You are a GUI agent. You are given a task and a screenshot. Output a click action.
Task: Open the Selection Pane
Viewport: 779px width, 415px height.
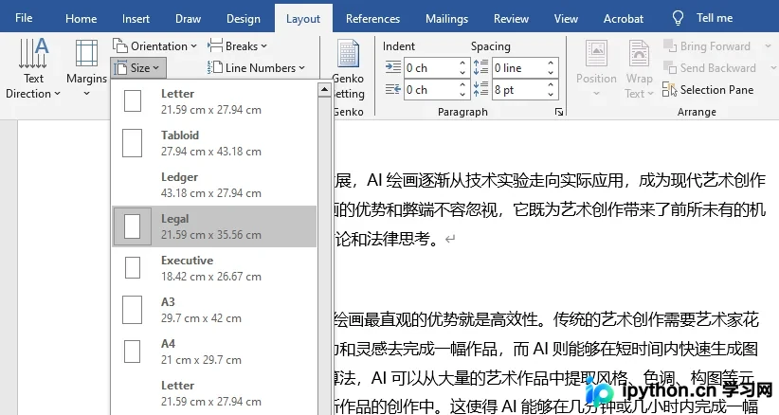tap(708, 90)
